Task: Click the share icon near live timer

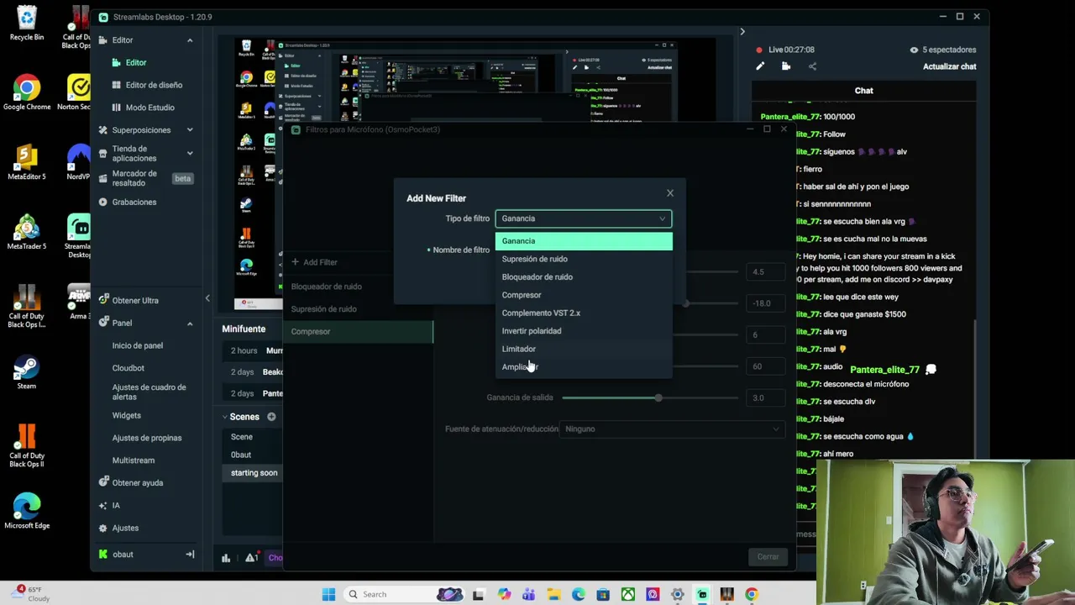Action: coord(812,66)
